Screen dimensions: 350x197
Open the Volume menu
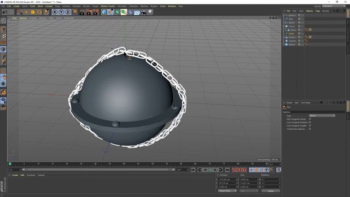pos(49,6)
